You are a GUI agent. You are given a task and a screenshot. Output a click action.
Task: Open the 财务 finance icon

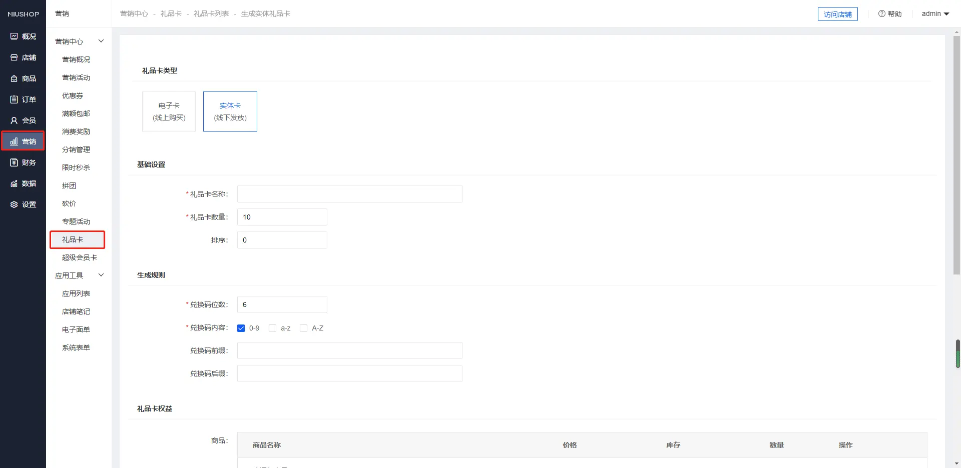(x=14, y=162)
